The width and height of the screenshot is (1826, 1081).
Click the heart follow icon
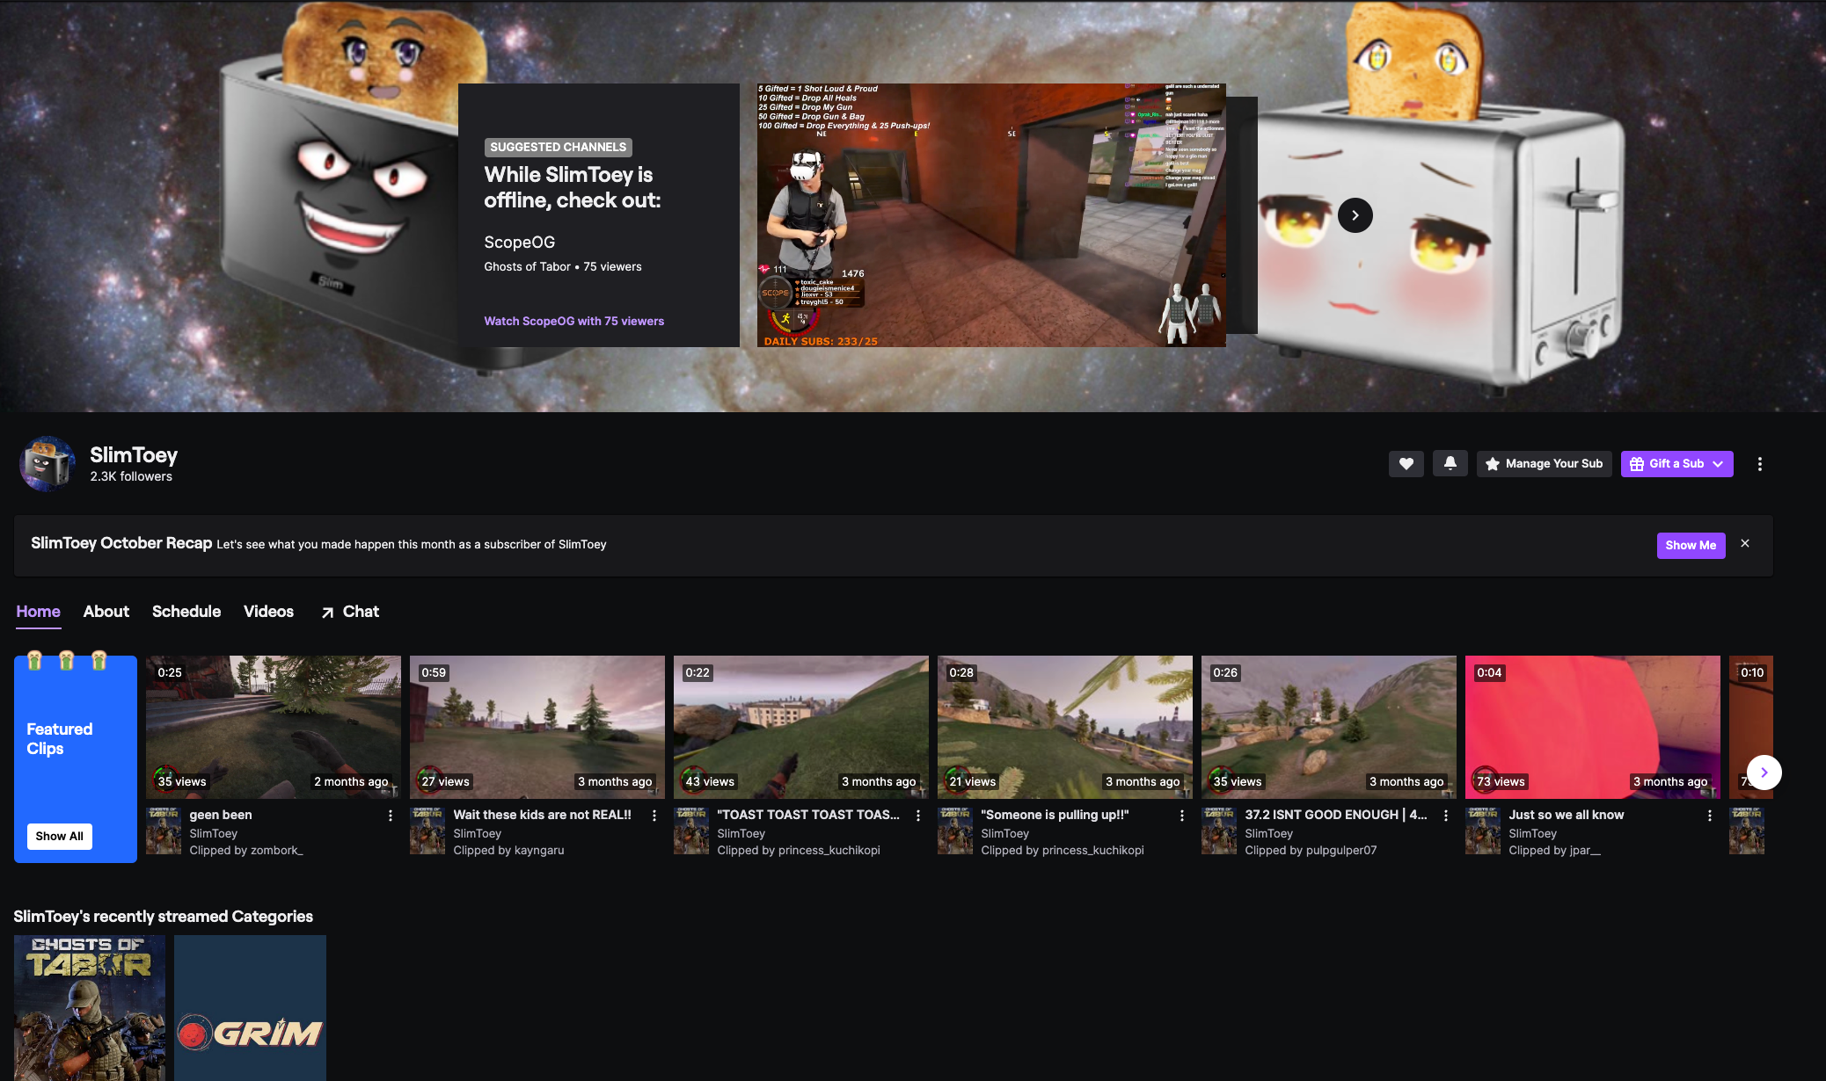1406,464
